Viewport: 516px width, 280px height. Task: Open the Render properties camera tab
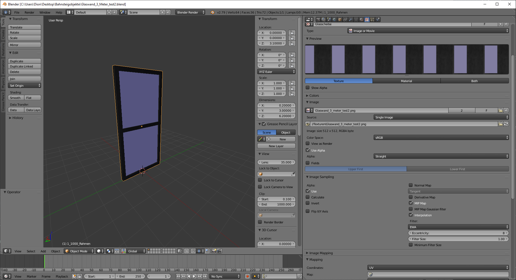[x=318, y=20]
